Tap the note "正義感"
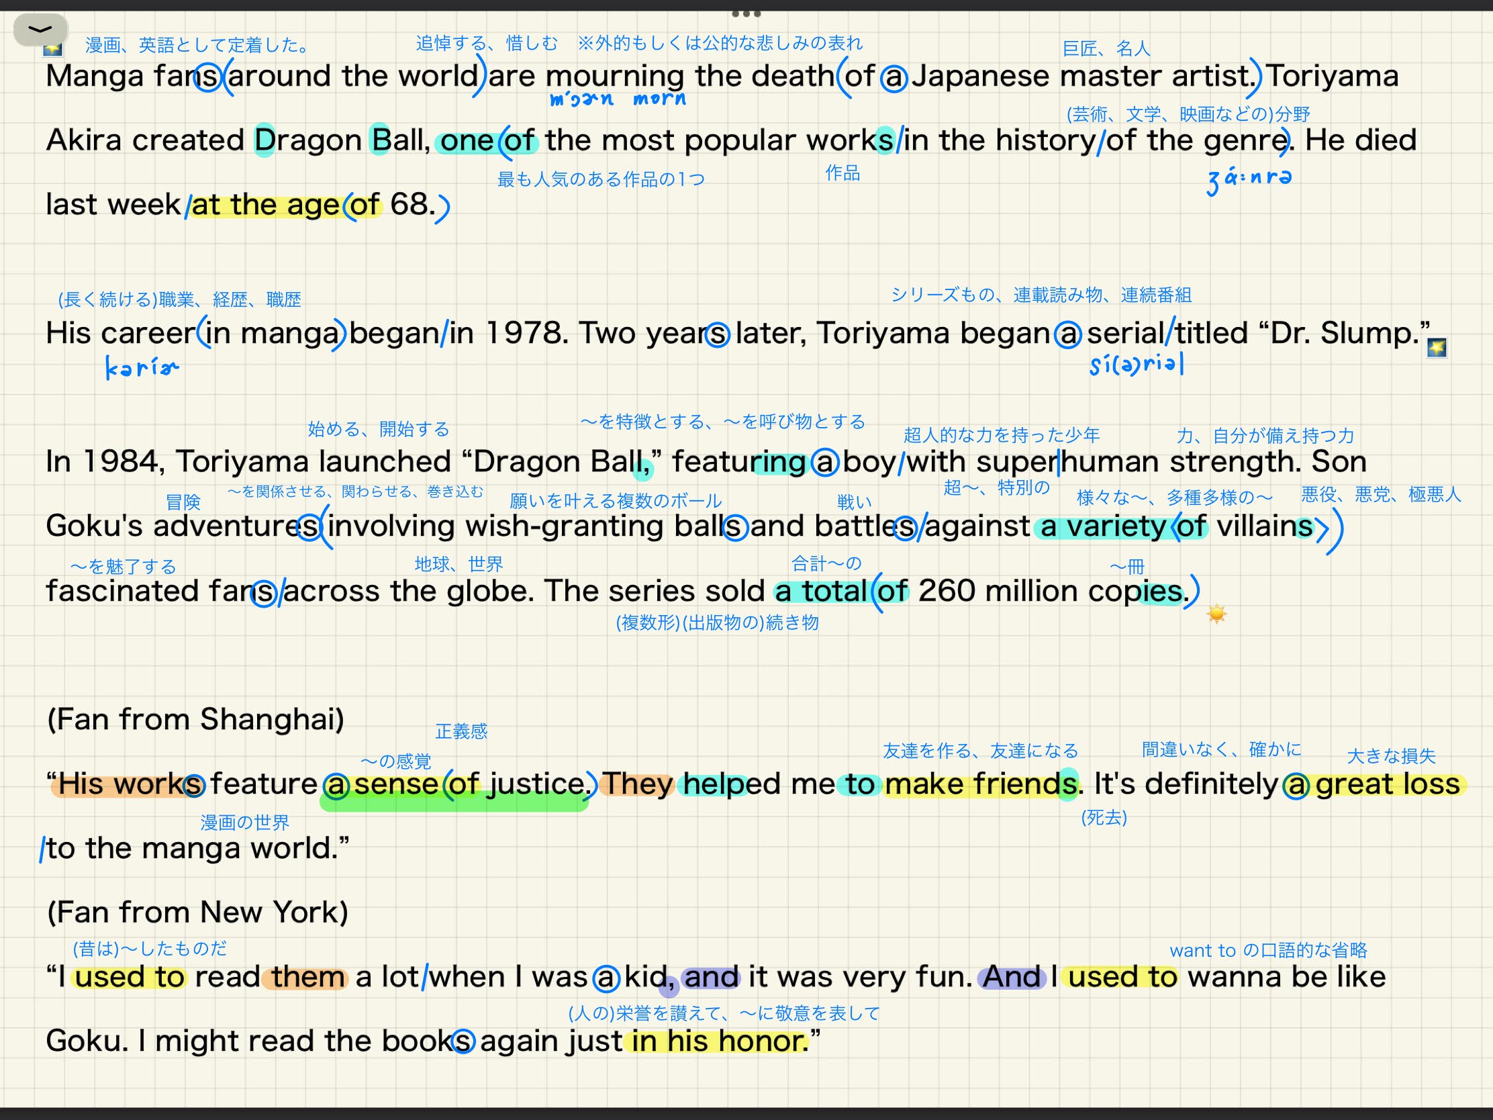1493x1120 pixels. 461,731
